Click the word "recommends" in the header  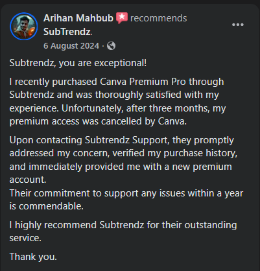159,18
